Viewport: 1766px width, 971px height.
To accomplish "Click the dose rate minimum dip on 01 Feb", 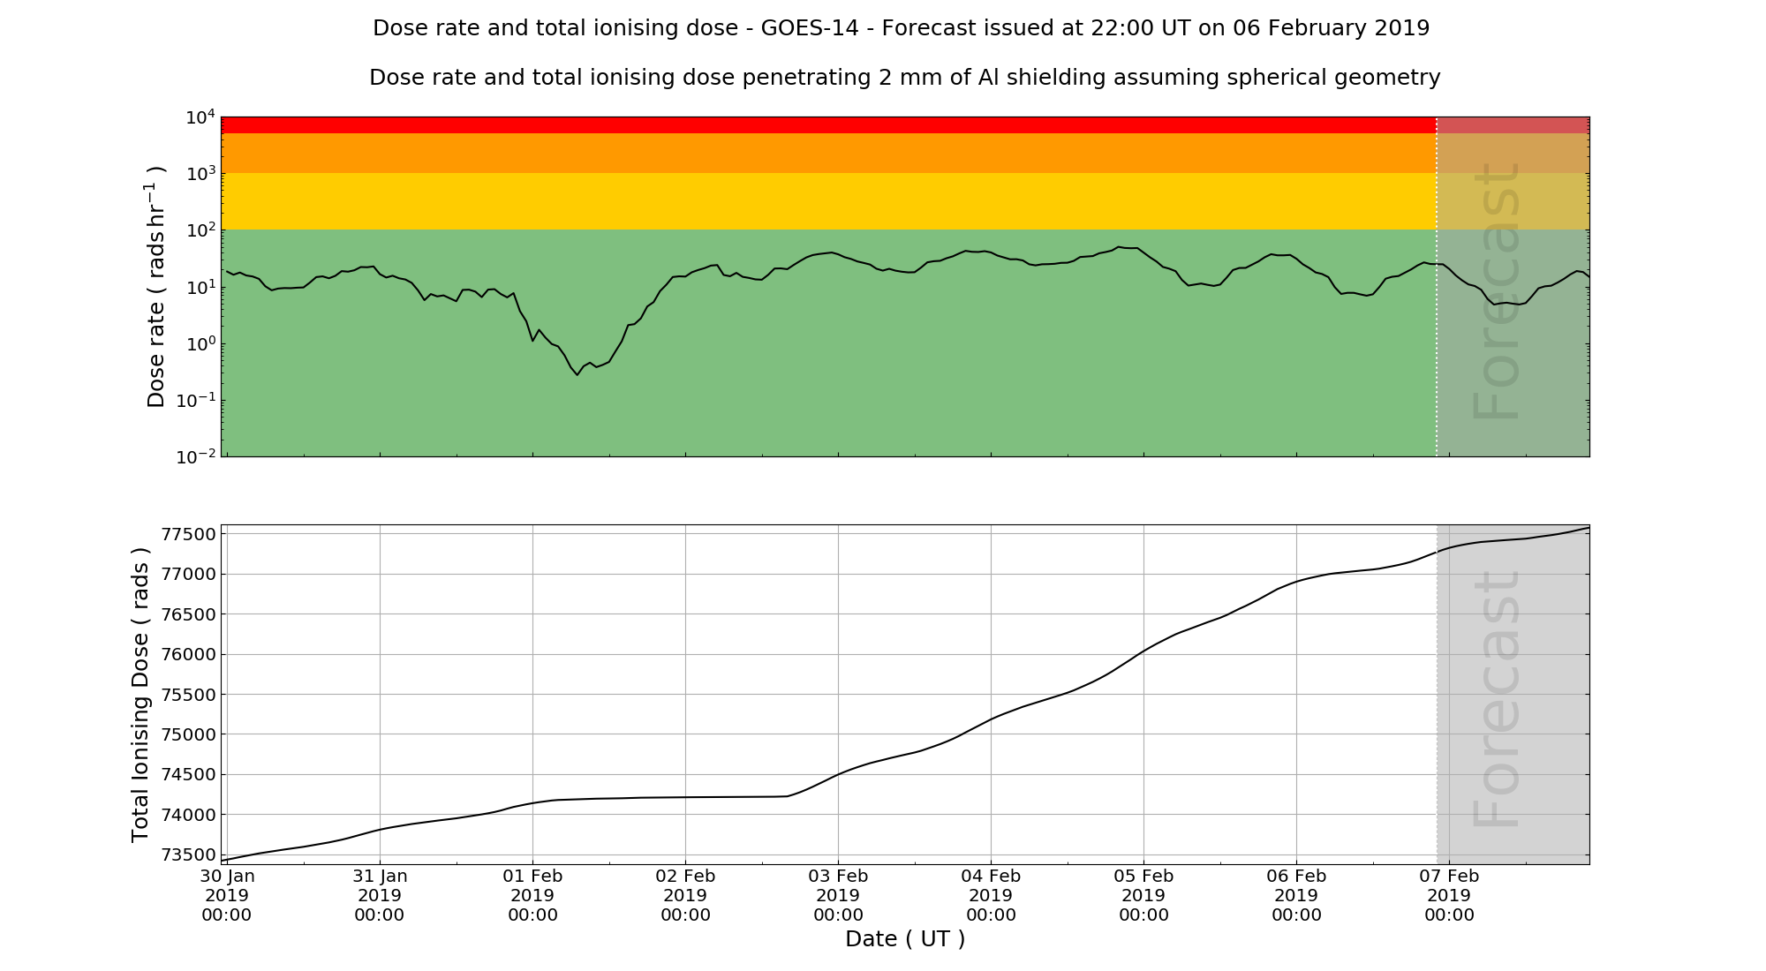I will click(x=577, y=374).
